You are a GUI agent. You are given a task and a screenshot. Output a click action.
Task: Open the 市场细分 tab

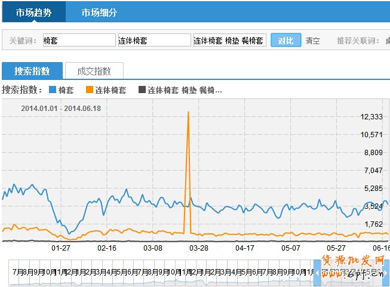click(99, 12)
